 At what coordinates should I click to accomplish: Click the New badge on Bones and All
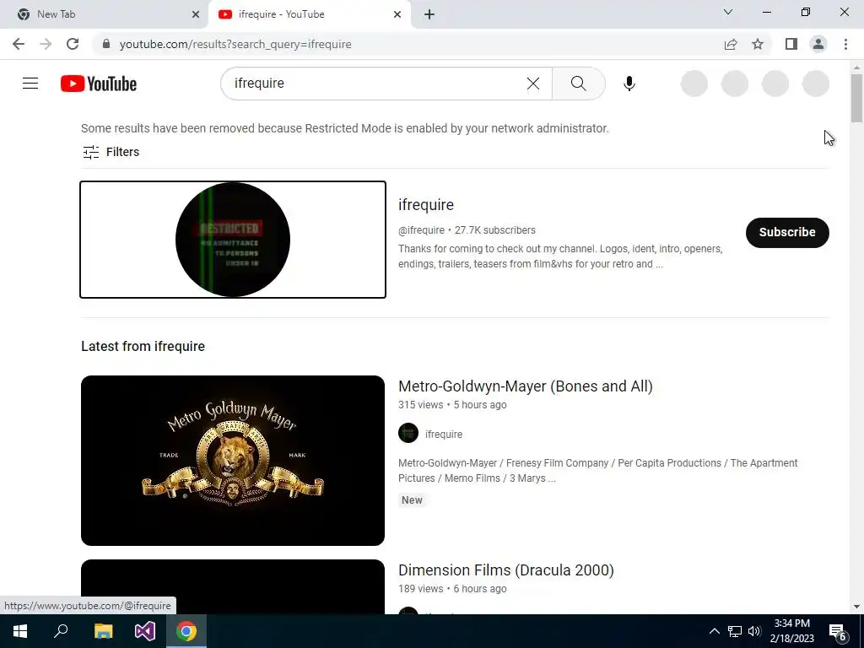412,500
